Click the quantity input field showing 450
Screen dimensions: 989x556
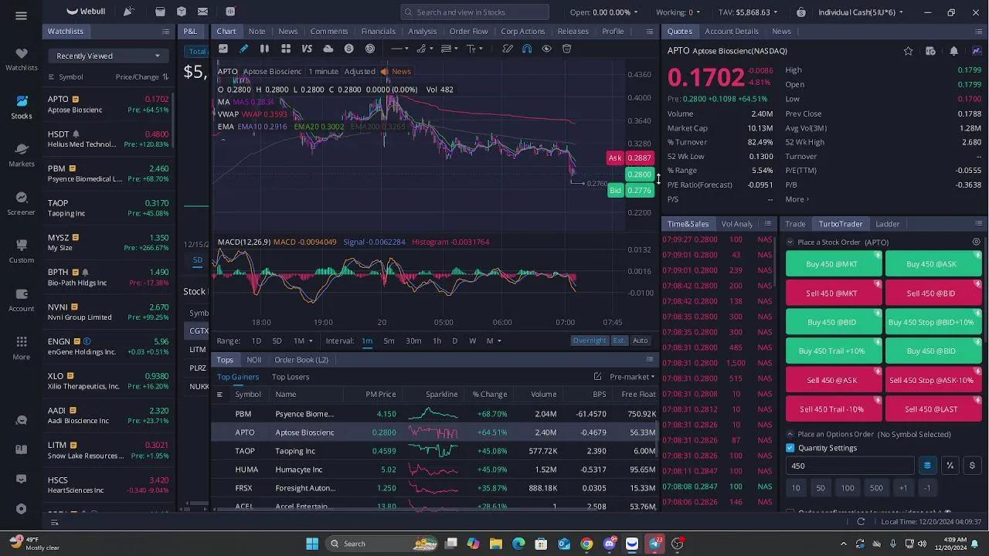850,466
